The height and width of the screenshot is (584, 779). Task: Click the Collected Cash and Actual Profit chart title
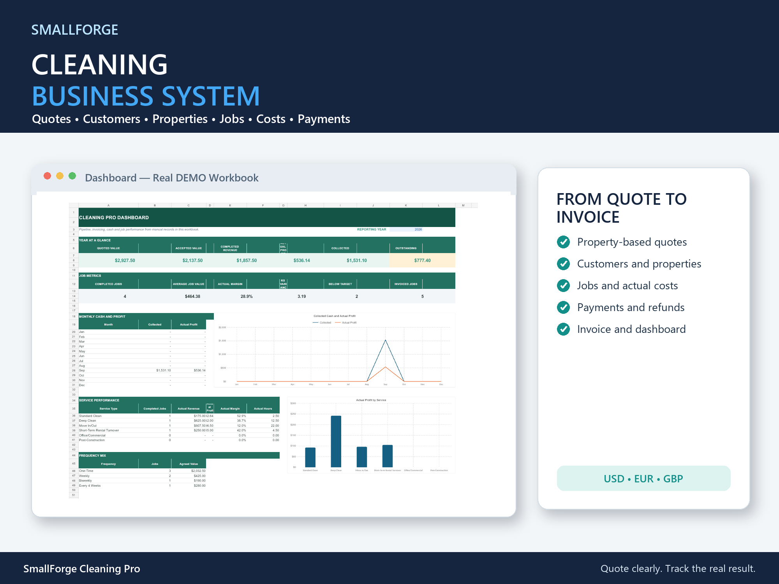[x=335, y=316]
